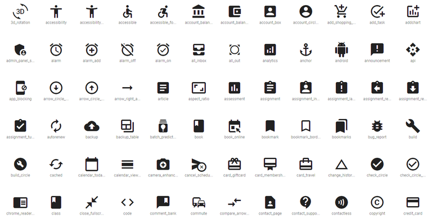Click the code brackets icon
Screen dimensions: 432x223
[127, 202]
